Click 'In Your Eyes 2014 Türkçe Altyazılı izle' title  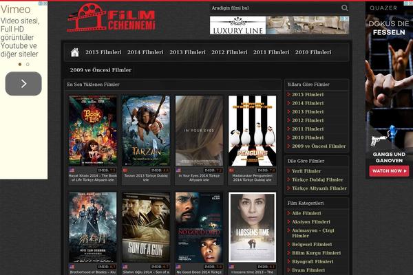point(199,177)
